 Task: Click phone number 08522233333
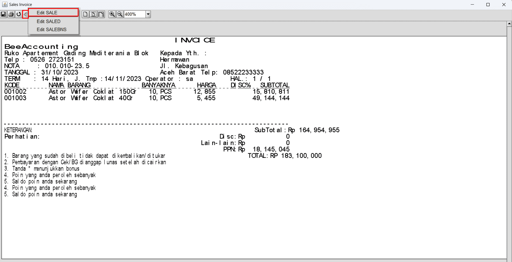pos(243,73)
